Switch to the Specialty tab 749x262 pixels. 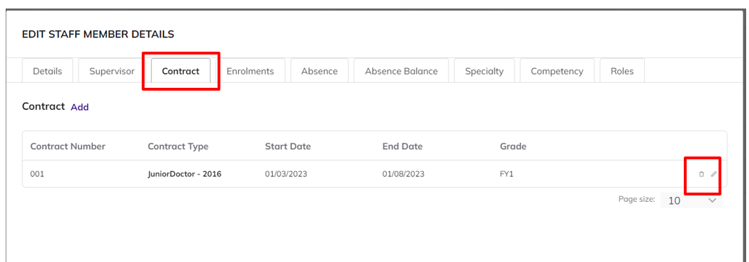[485, 71]
